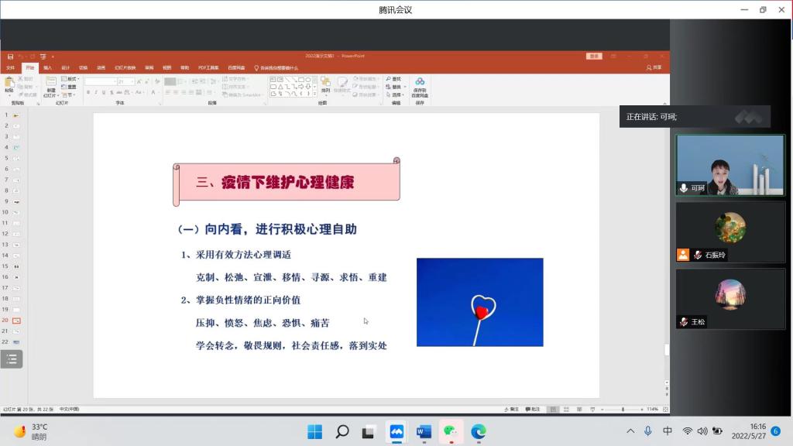The height and width of the screenshot is (446, 793).
Task: Click the Save icon in quick access toolbar
Action: tap(10, 57)
